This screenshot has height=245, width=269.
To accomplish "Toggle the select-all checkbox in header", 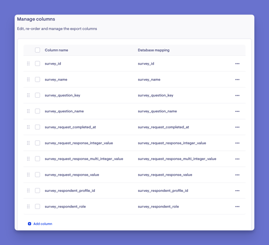I will click(x=38, y=50).
